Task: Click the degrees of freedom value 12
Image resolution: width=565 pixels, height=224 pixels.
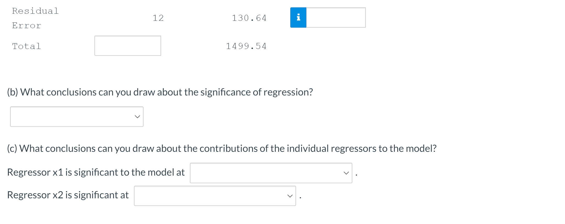Action: [x=158, y=18]
